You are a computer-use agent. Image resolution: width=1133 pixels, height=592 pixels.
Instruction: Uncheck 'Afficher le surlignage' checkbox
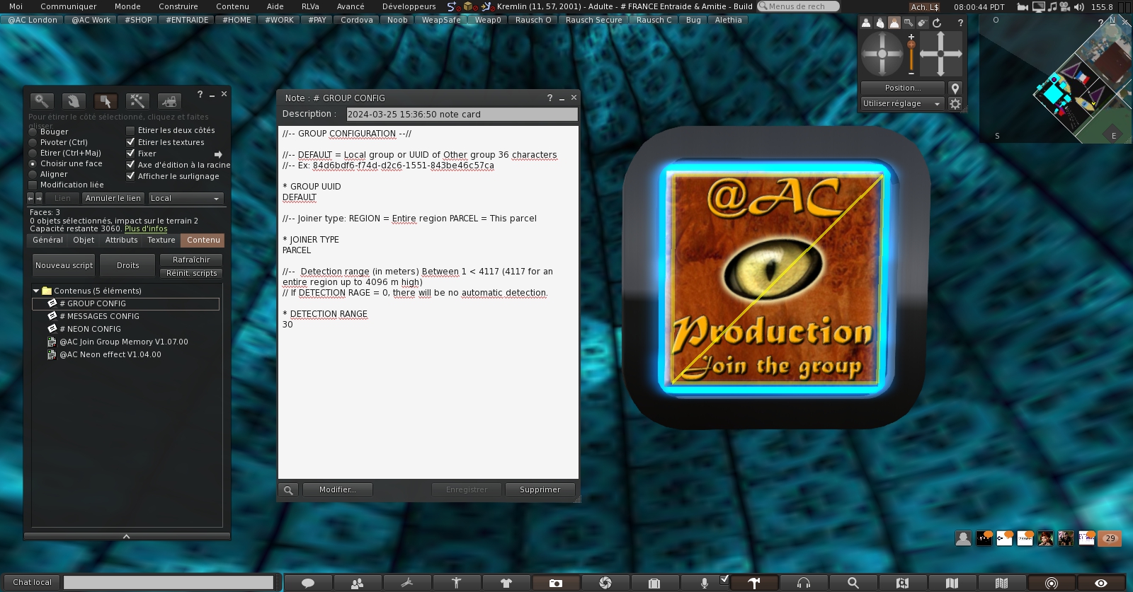[130, 176]
